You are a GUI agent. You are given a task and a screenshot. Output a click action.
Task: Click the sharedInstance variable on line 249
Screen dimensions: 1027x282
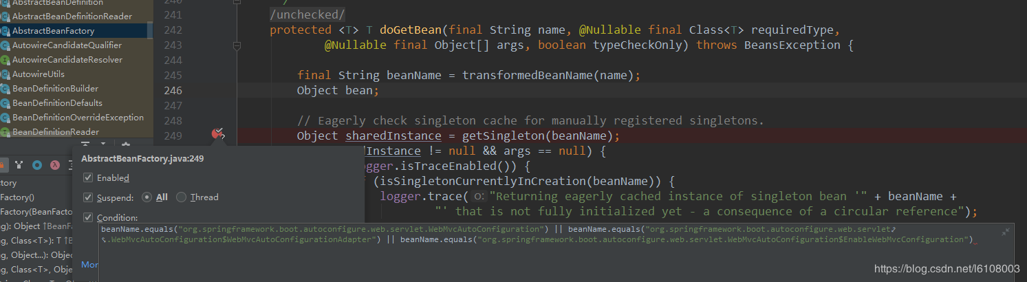coord(393,135)
